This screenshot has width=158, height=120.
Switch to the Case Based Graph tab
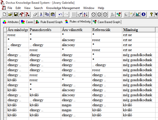(107, 22)
